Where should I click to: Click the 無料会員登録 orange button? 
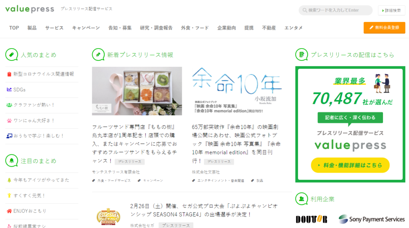pos(384,27)
